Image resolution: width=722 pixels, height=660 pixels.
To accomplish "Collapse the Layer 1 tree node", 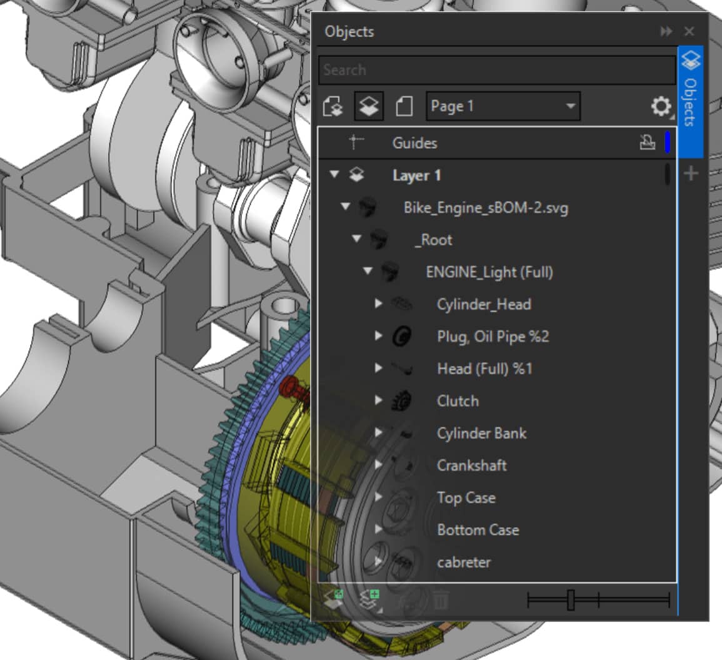I will [334, 175].
